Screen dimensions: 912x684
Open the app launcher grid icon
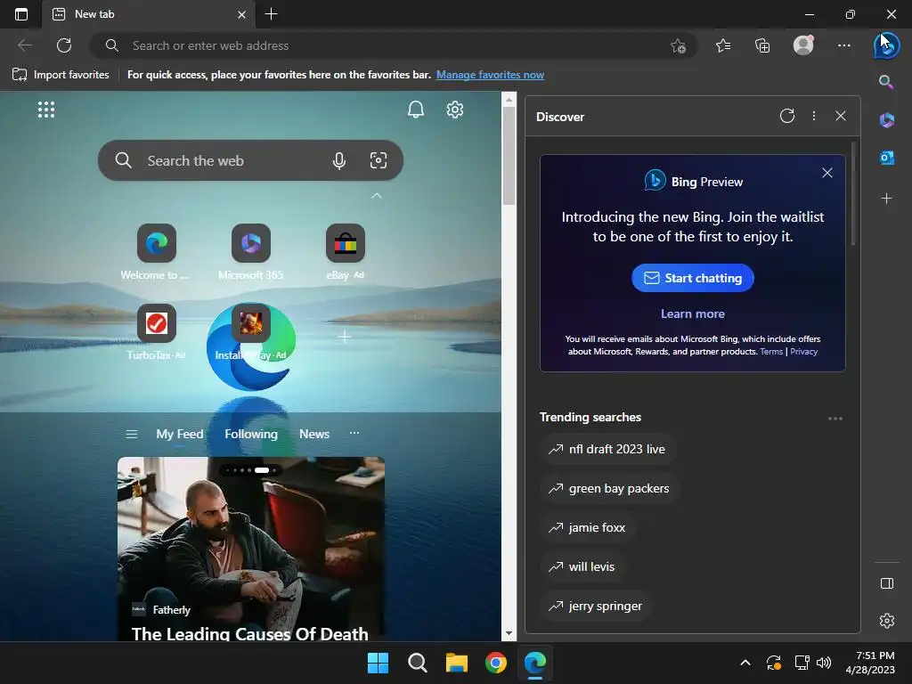[x=46, y=110]
